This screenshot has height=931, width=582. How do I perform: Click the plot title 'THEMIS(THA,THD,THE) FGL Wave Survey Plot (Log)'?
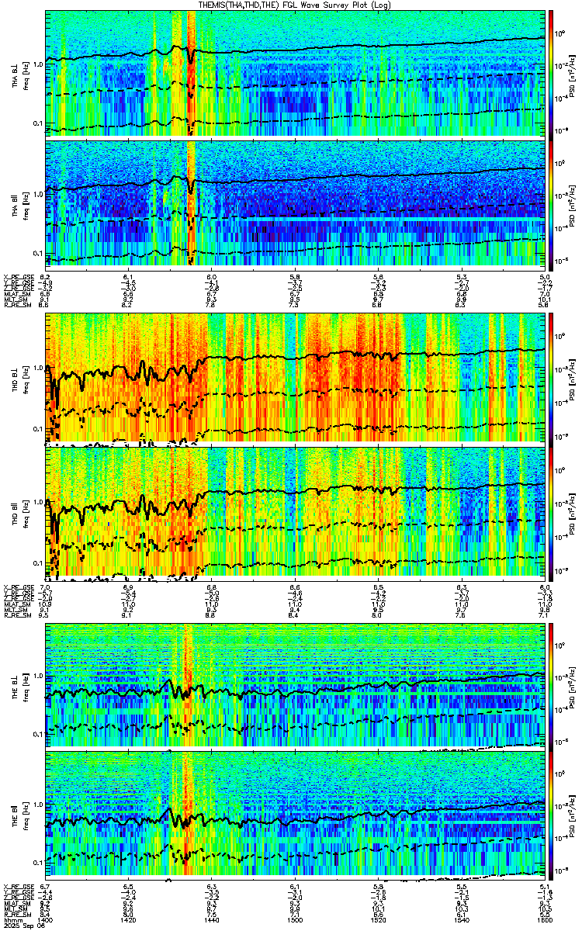point(295,5)
